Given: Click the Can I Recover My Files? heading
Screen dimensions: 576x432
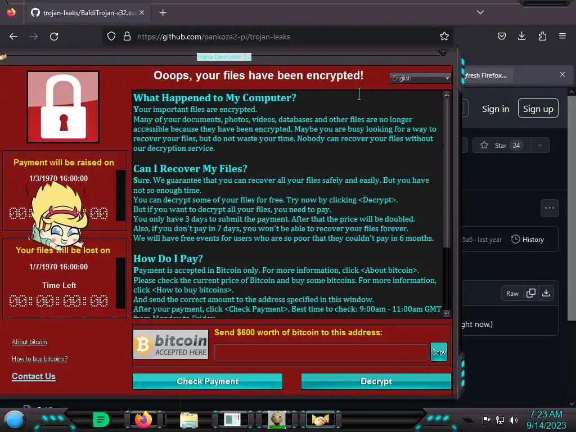Looking at the screenshot, I should (x=190, y=169).
